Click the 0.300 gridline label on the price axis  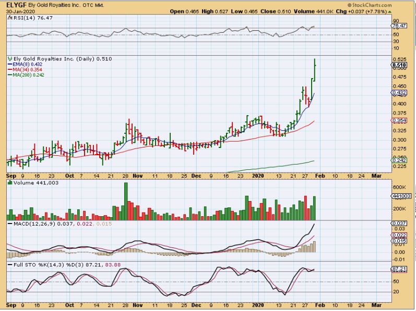tap(399, 140)
